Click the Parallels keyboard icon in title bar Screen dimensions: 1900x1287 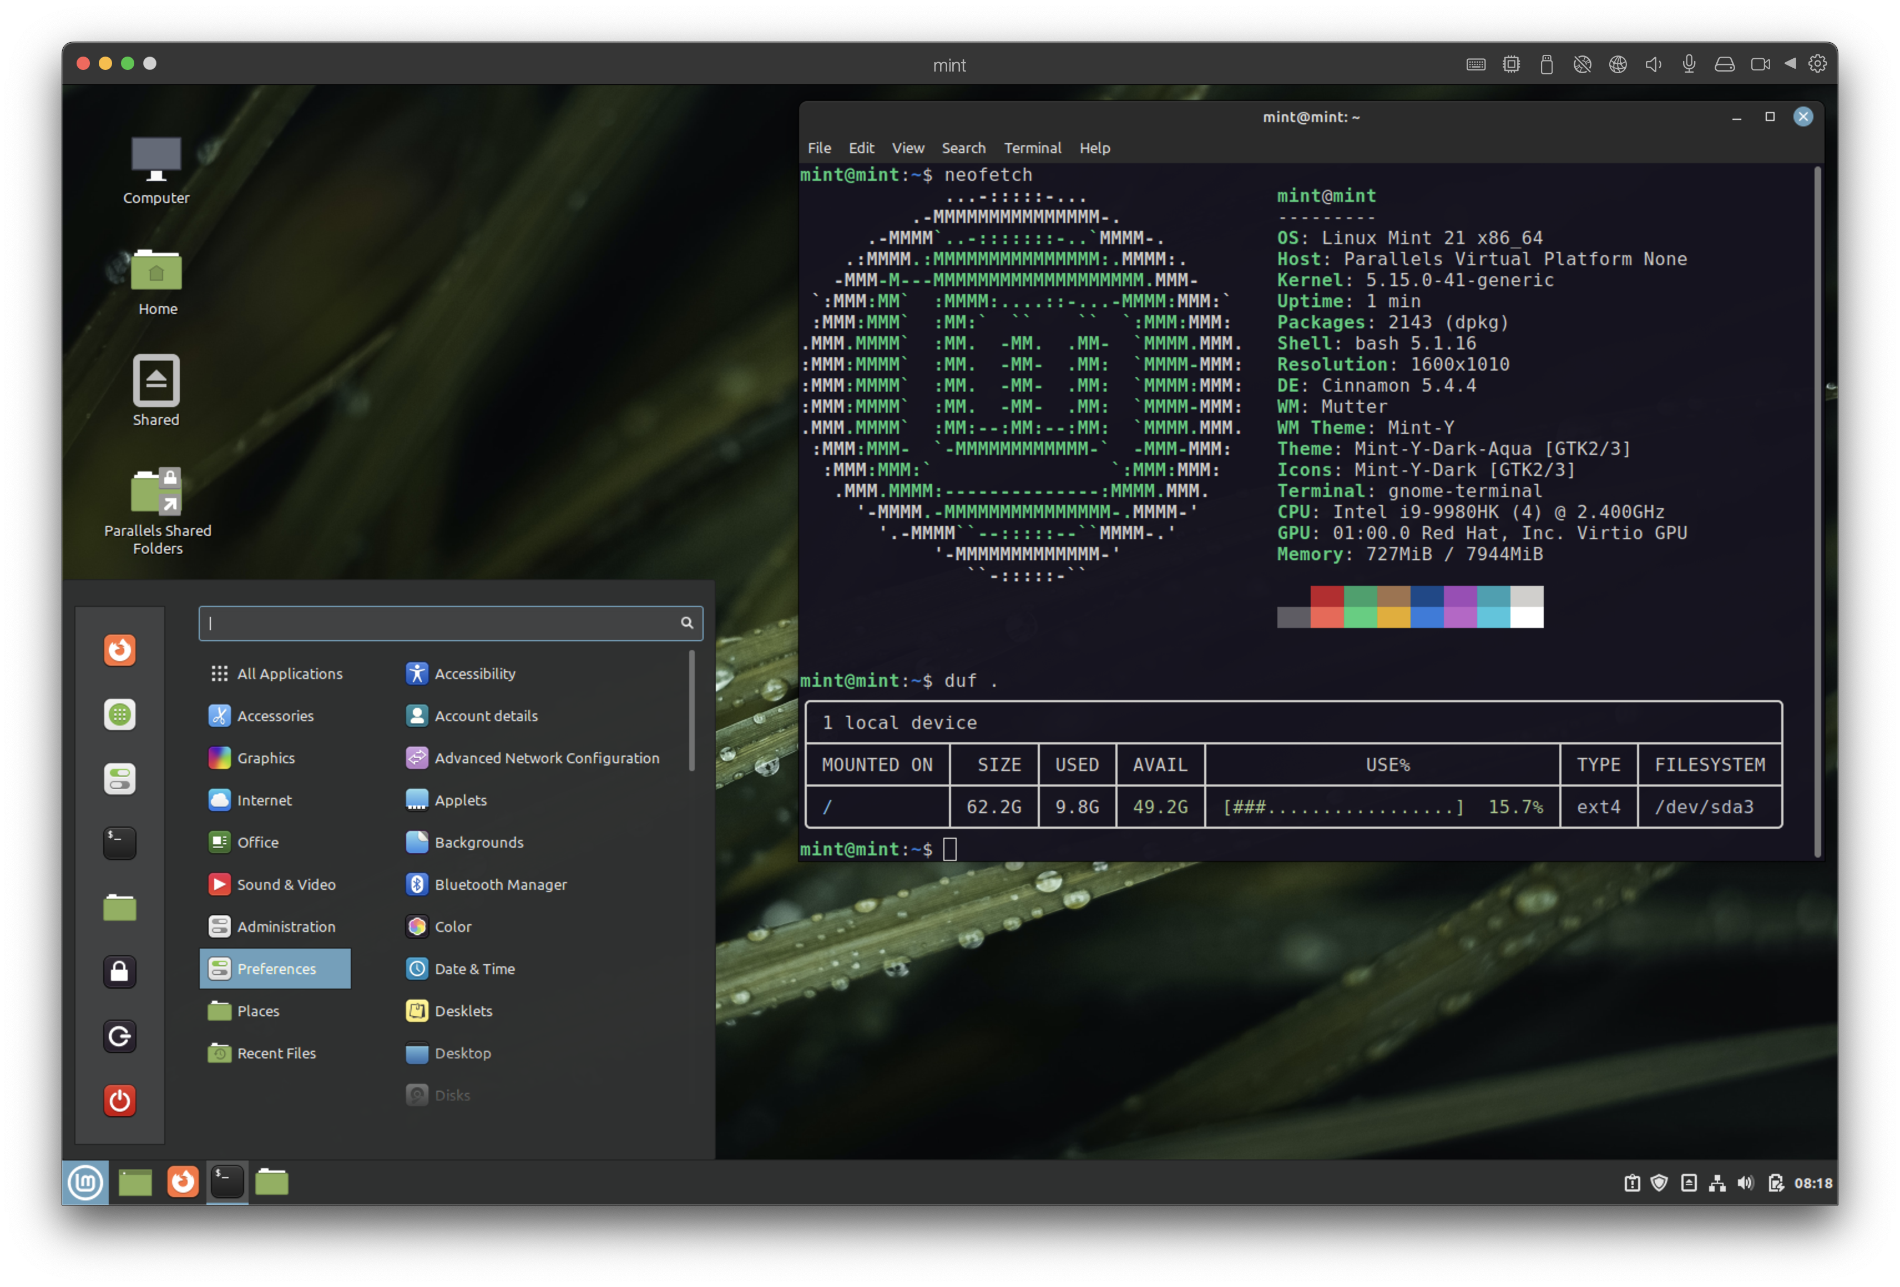[1475, 64]
